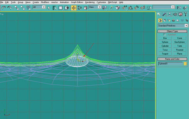Open the Modifiers menu
Image resolution: width=189 pixels, height=119 pixels.
45,2
